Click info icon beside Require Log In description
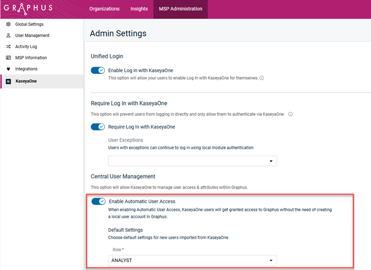Image resolution: width=371 pixels, height=270 pixels. click(x=290, y=114)
